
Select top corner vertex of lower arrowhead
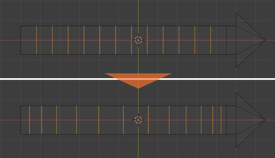tap(236, 93)
